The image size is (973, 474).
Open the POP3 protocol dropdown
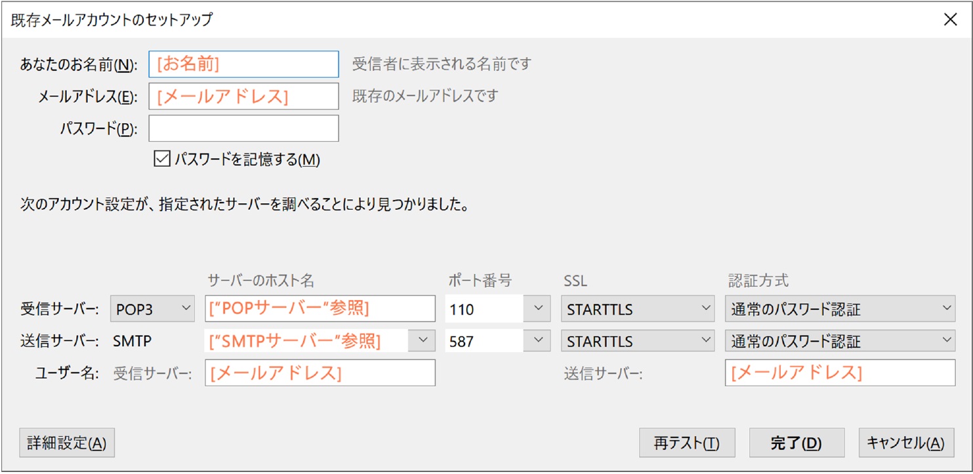[153, 309]
